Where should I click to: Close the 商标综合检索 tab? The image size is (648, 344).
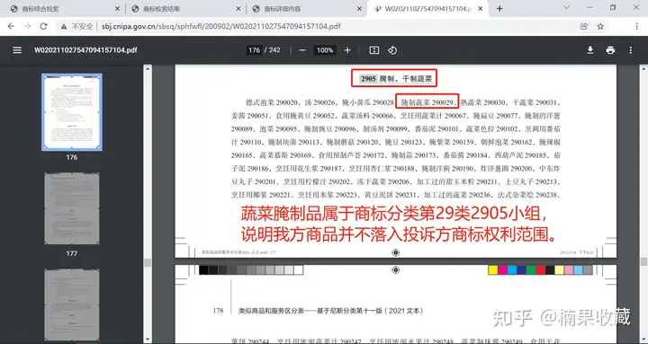pos(117,9)
